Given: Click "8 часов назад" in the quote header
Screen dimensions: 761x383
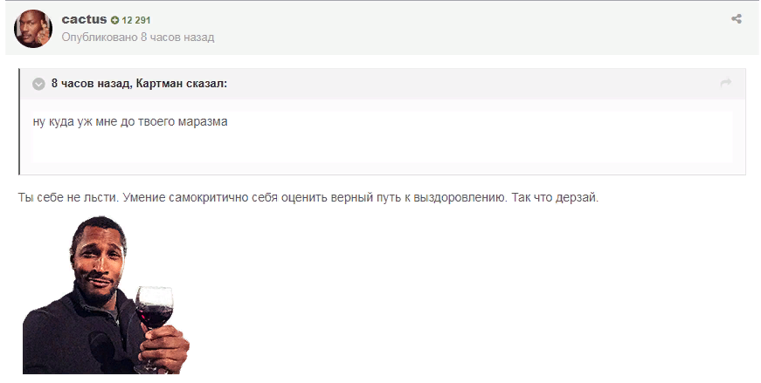Looking at the screenshot, I should (91, 84).
